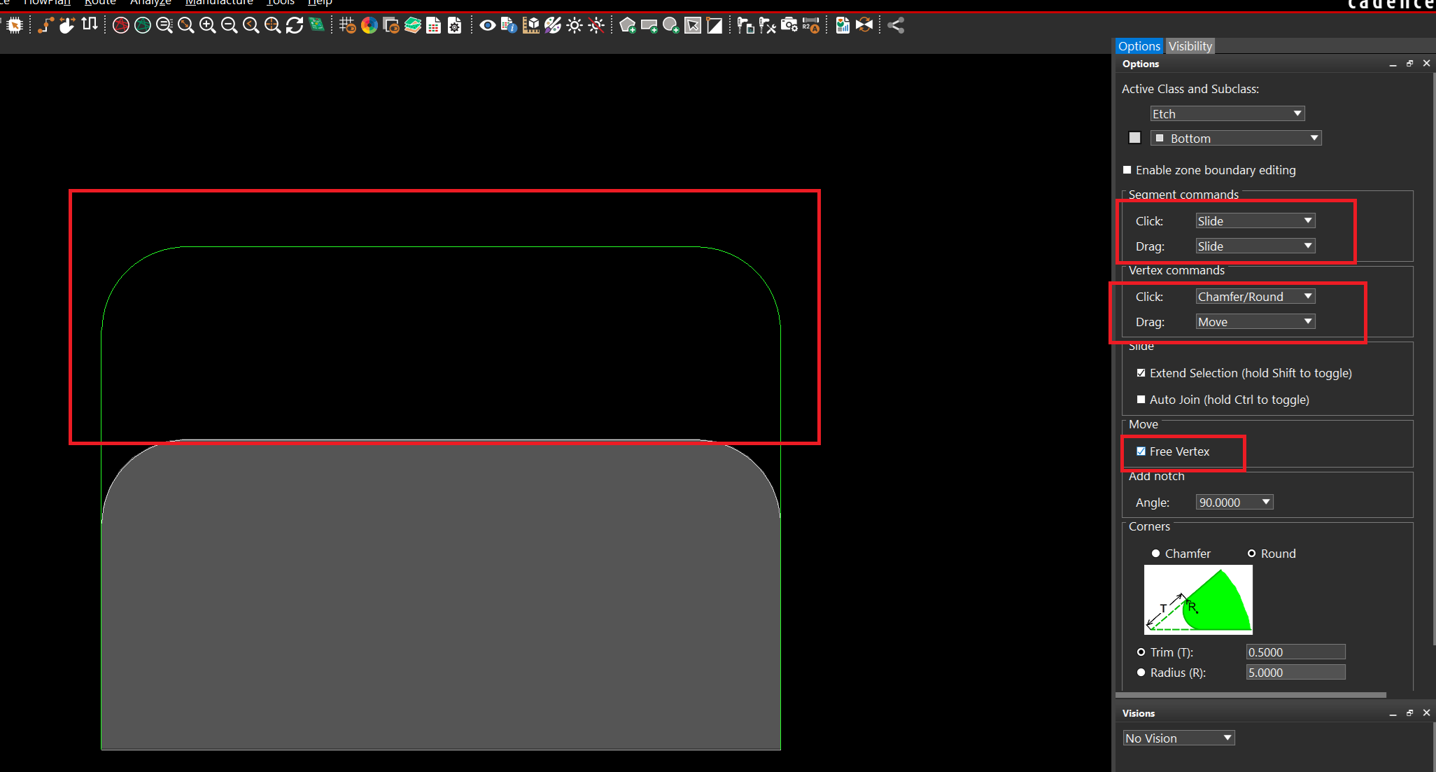Open Vertex commands Click dropdown
This screenshot has height=772, width=1436.
1255,297
